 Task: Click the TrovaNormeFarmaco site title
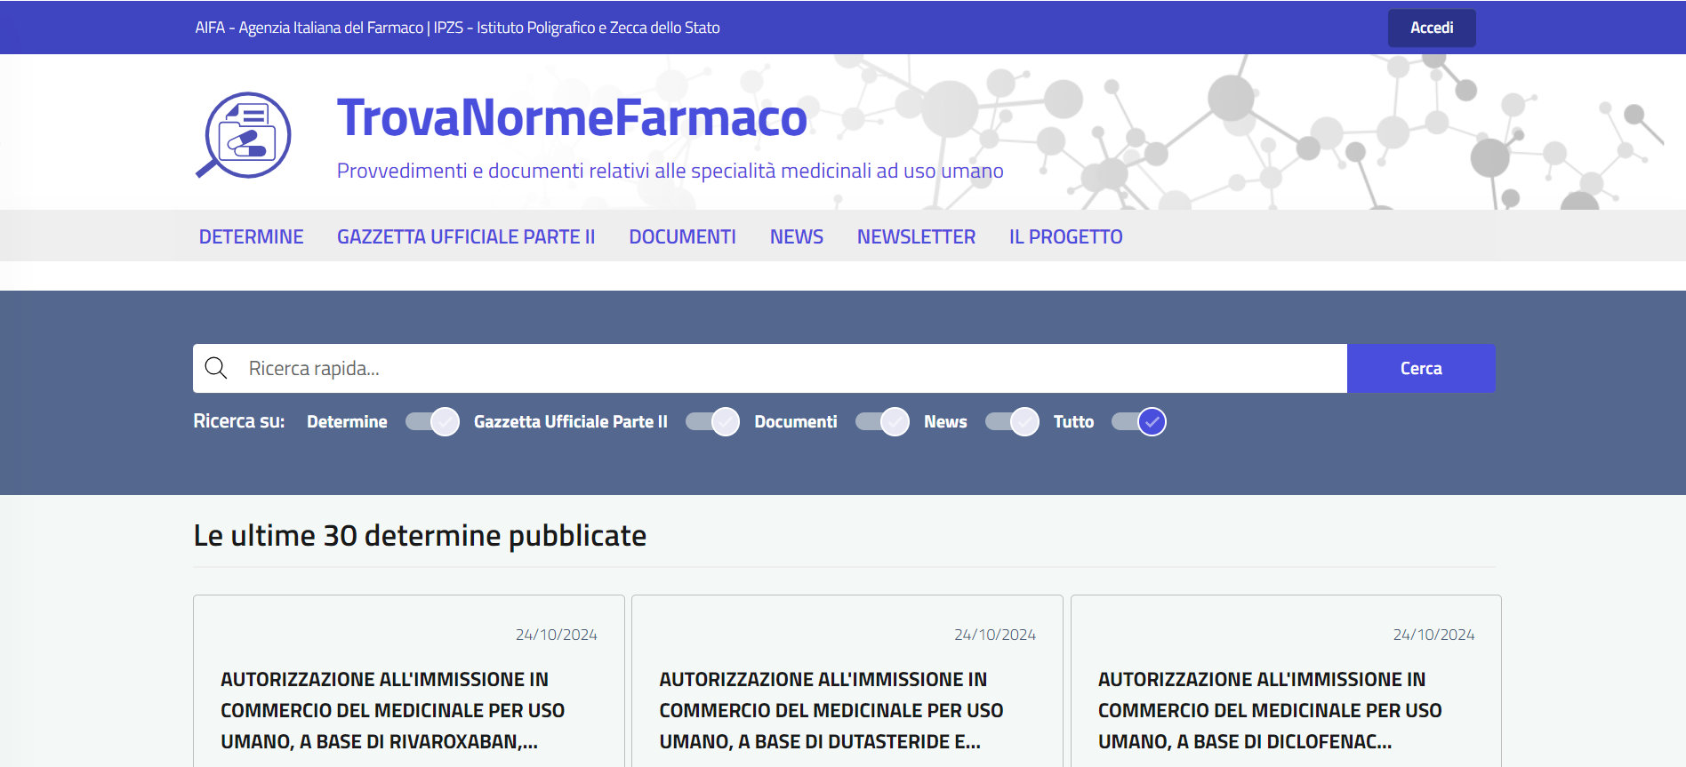[x=572, y=117]
